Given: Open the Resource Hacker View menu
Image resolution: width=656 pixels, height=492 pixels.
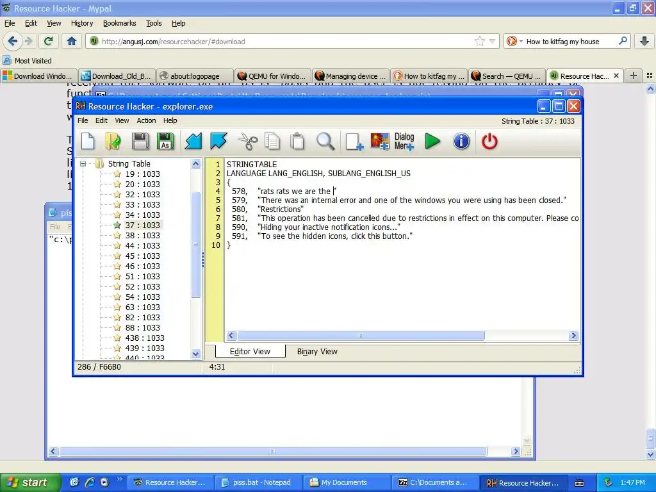Looking at the screenshot, I should pyautogui.click(x=122, y=120).
